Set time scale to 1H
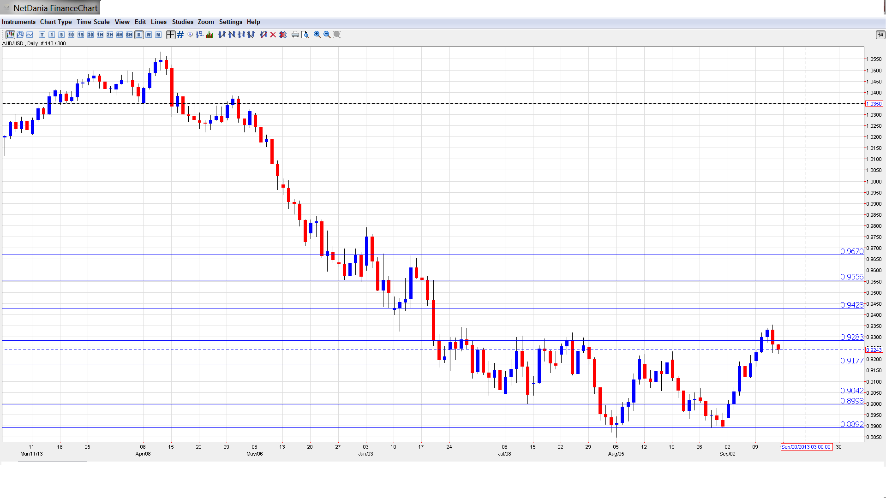Image resolution: width=886 pixels, height=498 pixels. [100, 35]
